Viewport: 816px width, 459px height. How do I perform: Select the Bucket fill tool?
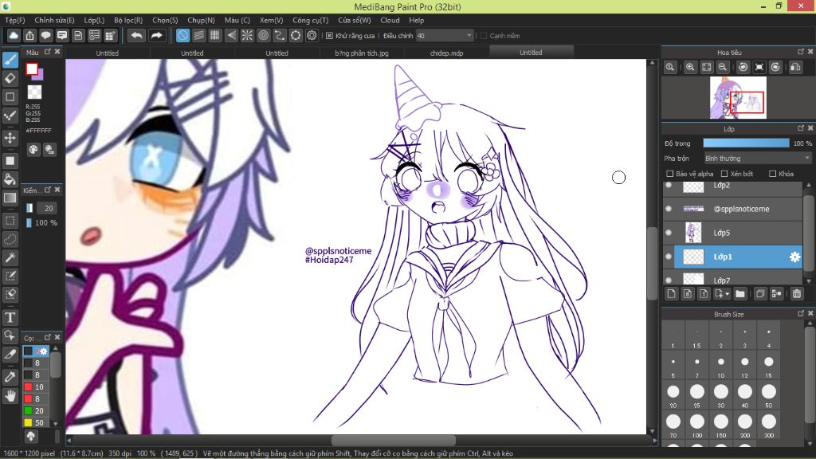[x=10, y=179]
